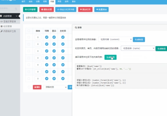Click the number_format line ending with 2)}
The height and width of the screenshot is (116, 167).
(101, 83)
